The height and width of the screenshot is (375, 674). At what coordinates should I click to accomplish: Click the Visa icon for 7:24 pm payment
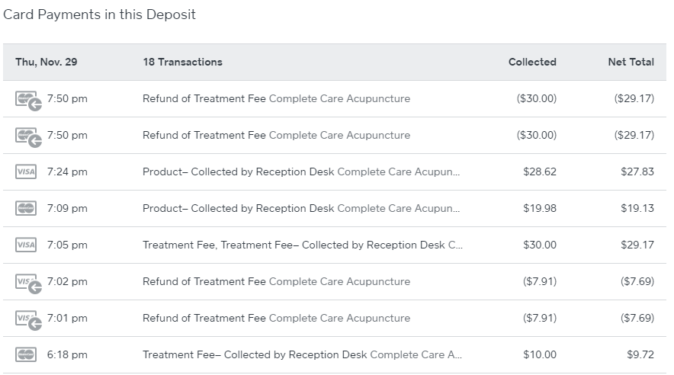(x=26, y=172)
